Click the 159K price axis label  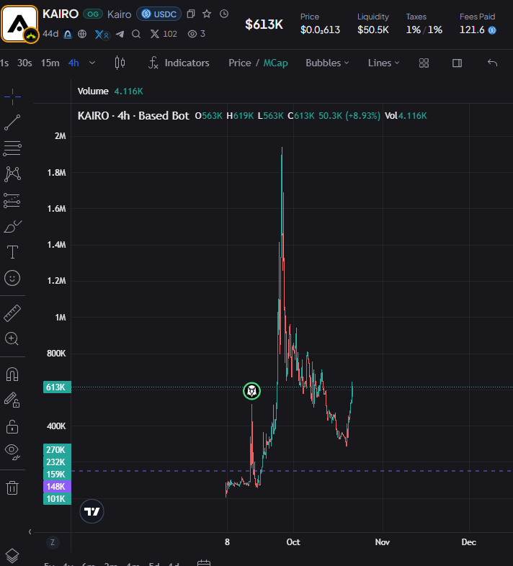(x=57, y=475)
